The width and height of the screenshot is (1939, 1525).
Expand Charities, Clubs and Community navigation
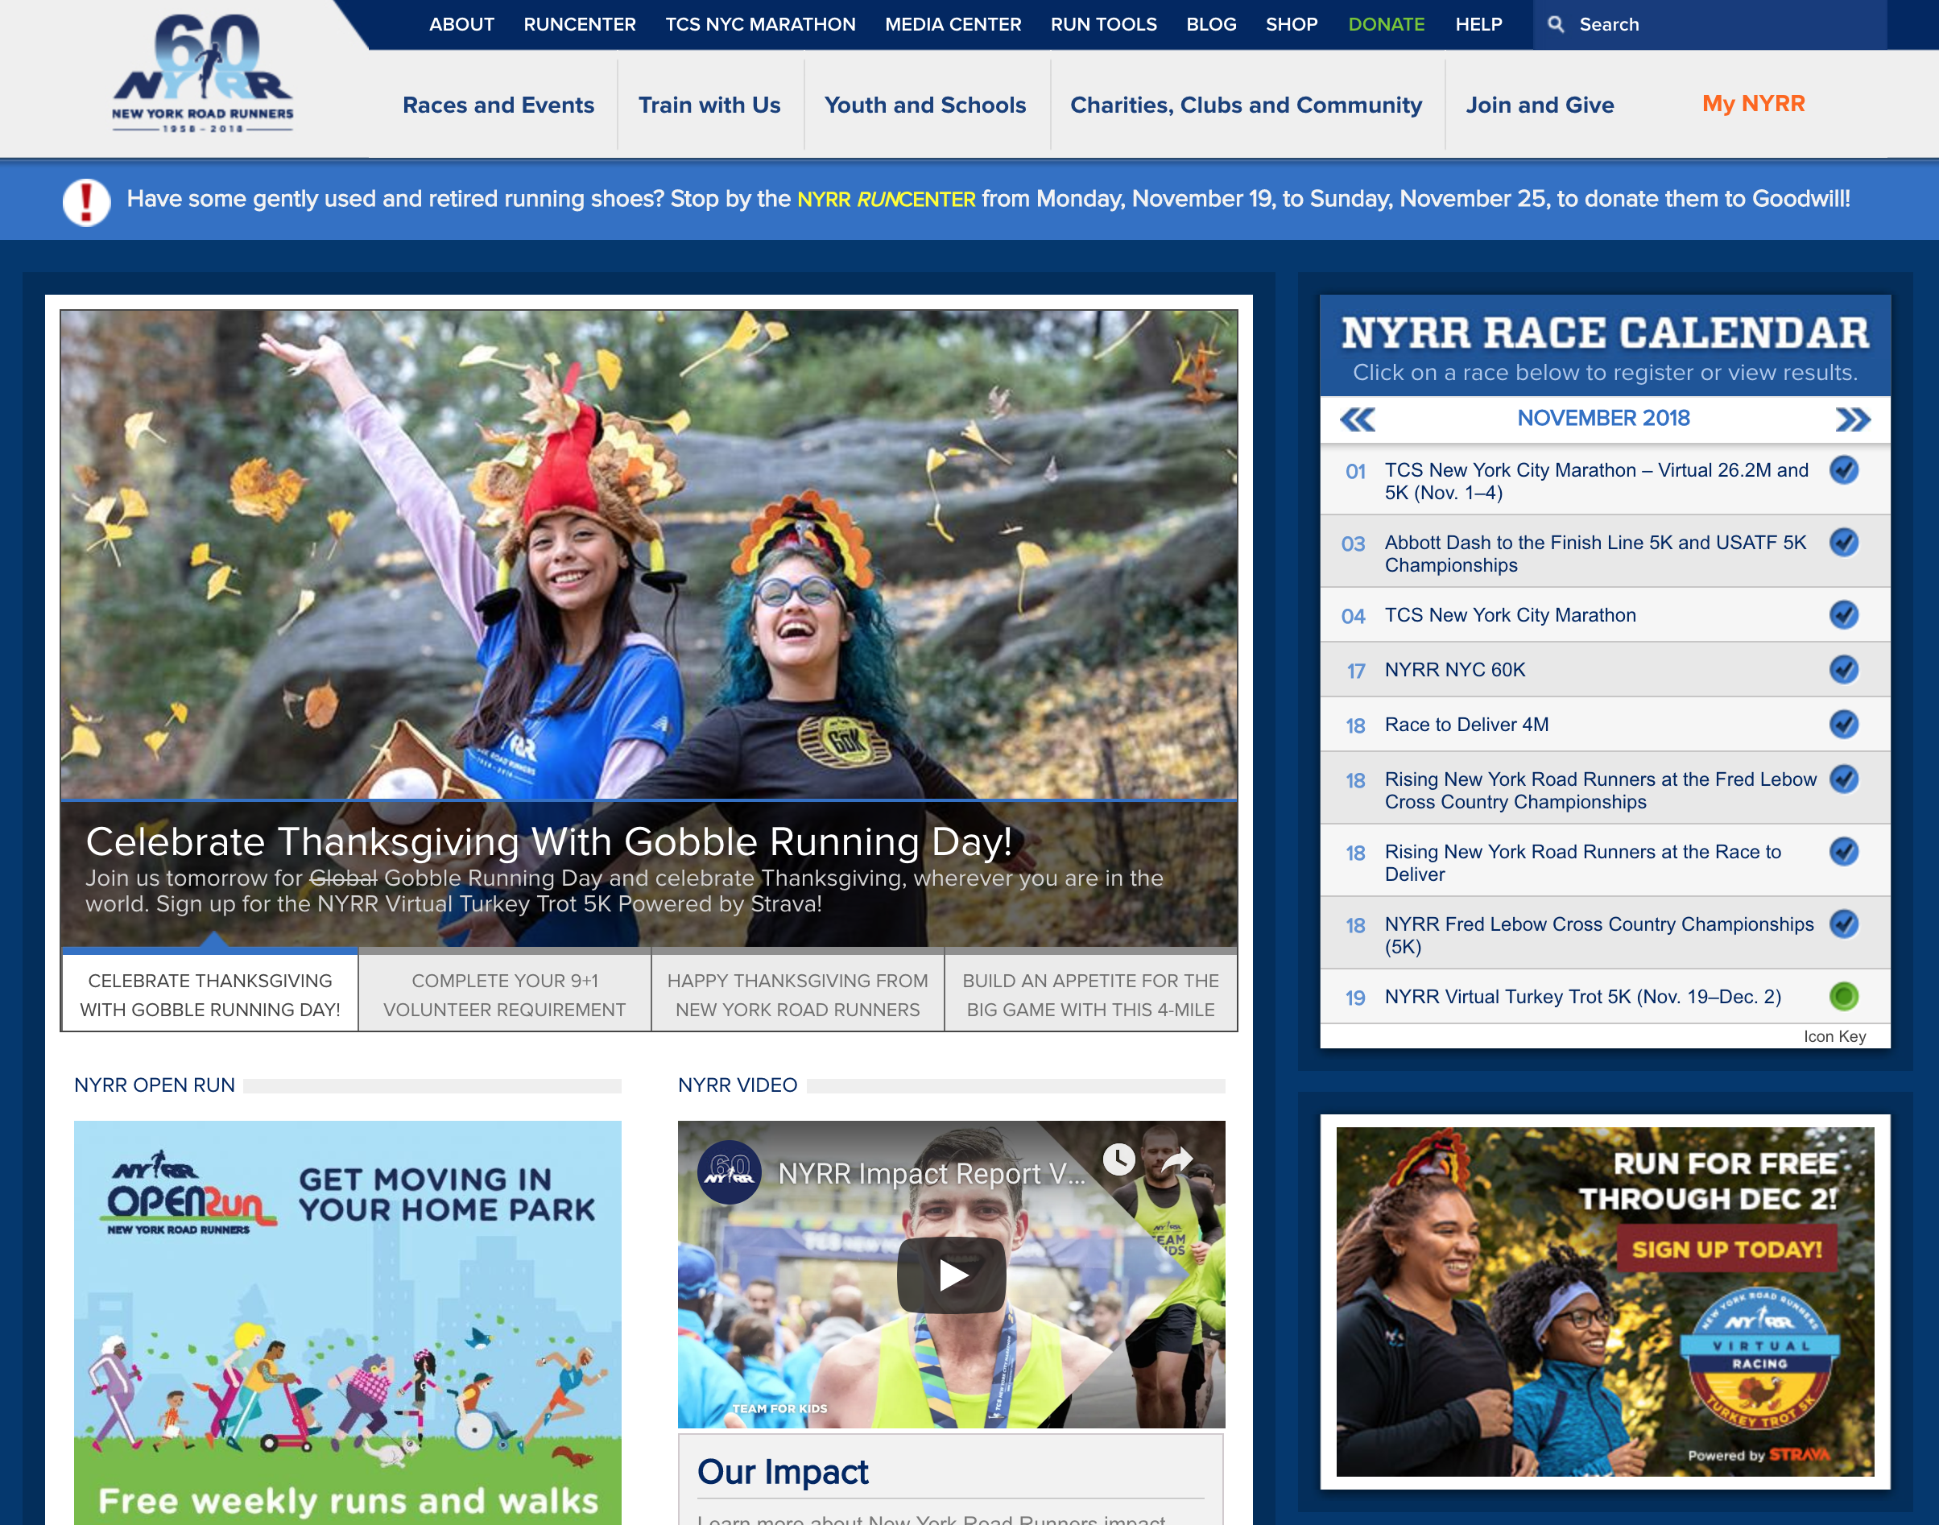(x=1246, y=105)
